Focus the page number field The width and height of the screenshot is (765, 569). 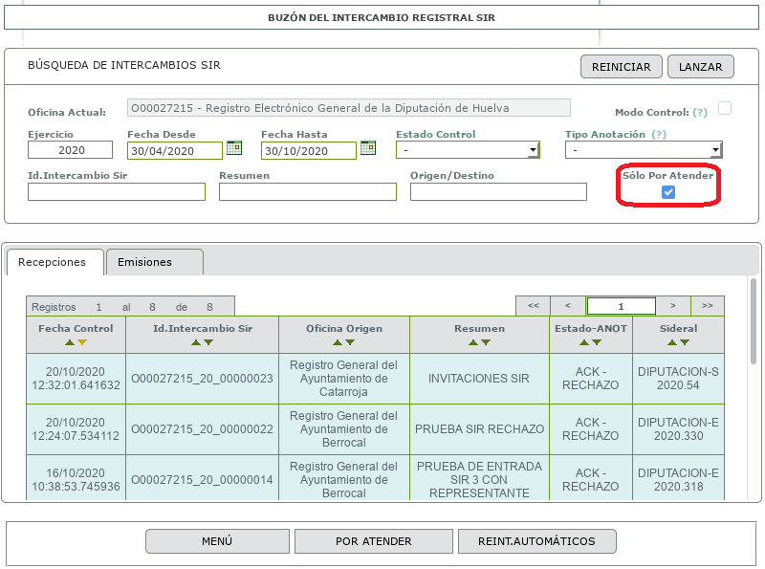click(621, 306)
